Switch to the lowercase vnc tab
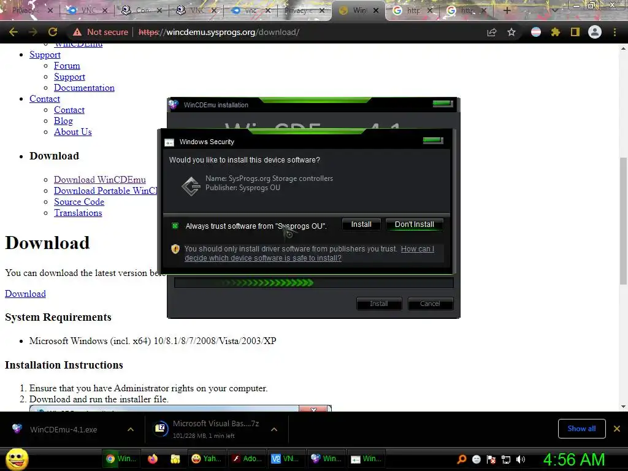This screenshot has width=628, height=471. [x=250, y=10]
